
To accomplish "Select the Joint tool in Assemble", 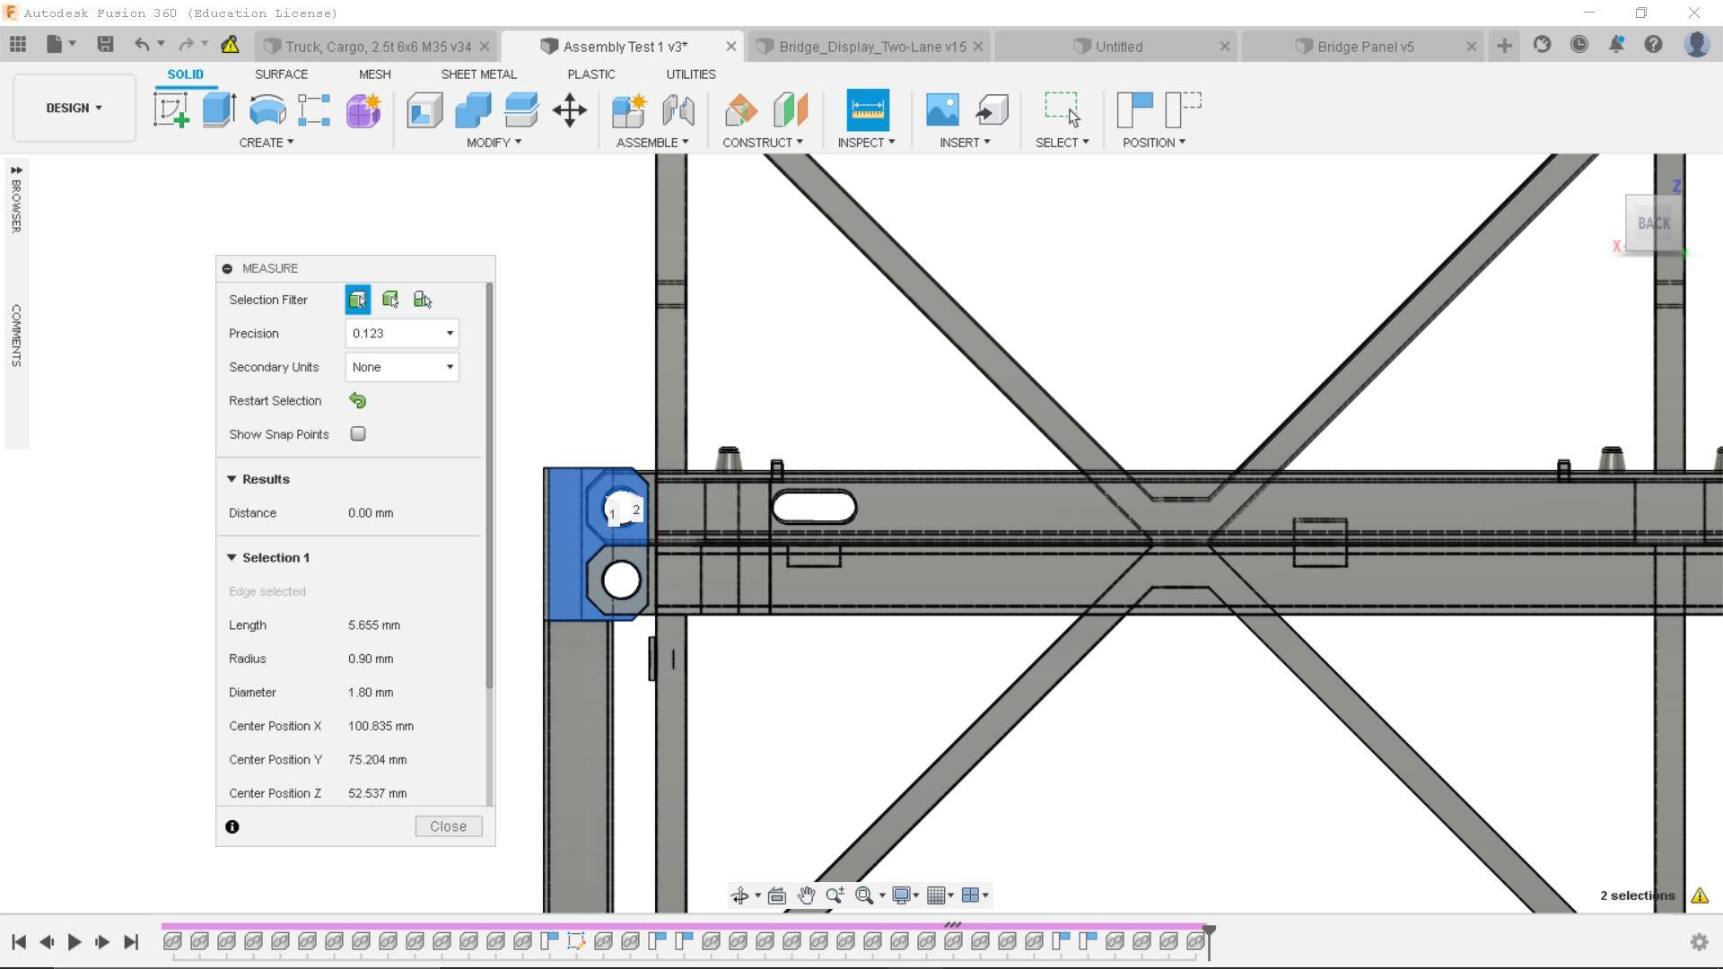I will point(678,109).
